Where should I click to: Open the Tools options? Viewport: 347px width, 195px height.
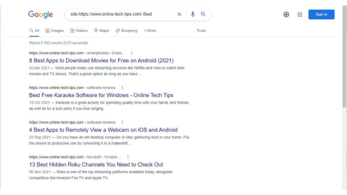[x=201, y=30]
